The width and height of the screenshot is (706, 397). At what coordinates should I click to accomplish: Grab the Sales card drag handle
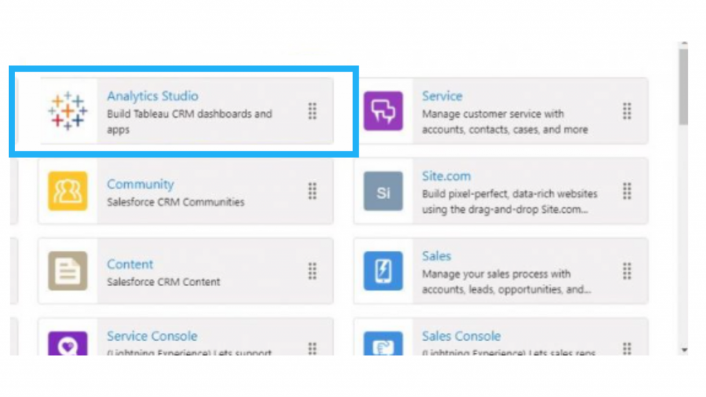coord(627,271)
